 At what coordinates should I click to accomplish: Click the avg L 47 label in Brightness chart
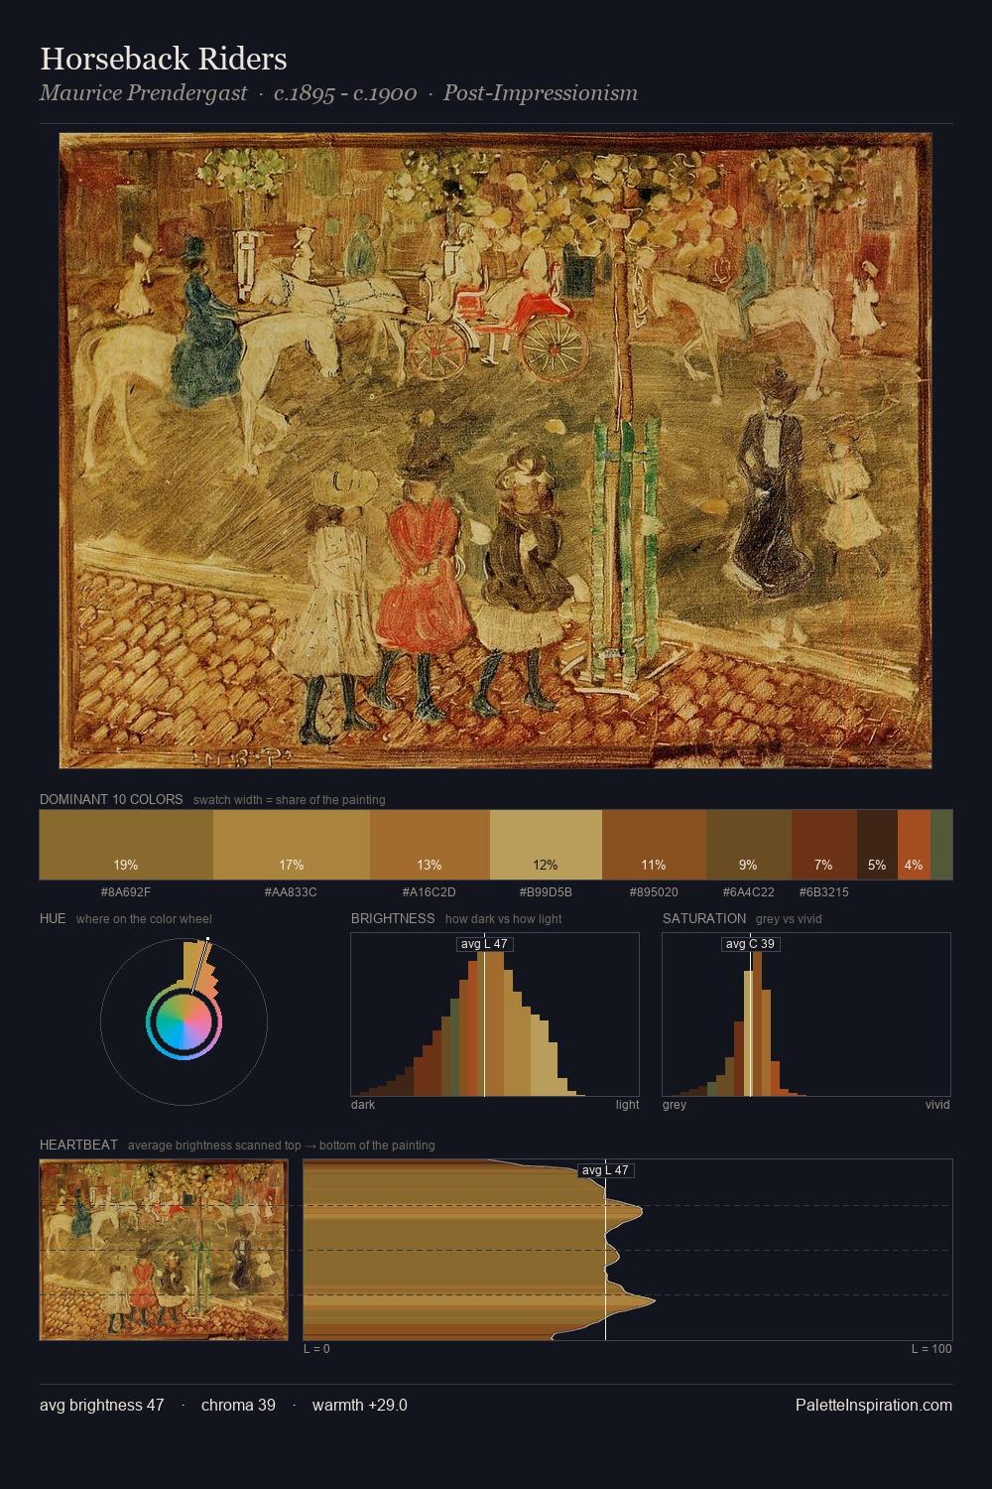(x=484, y=944)
